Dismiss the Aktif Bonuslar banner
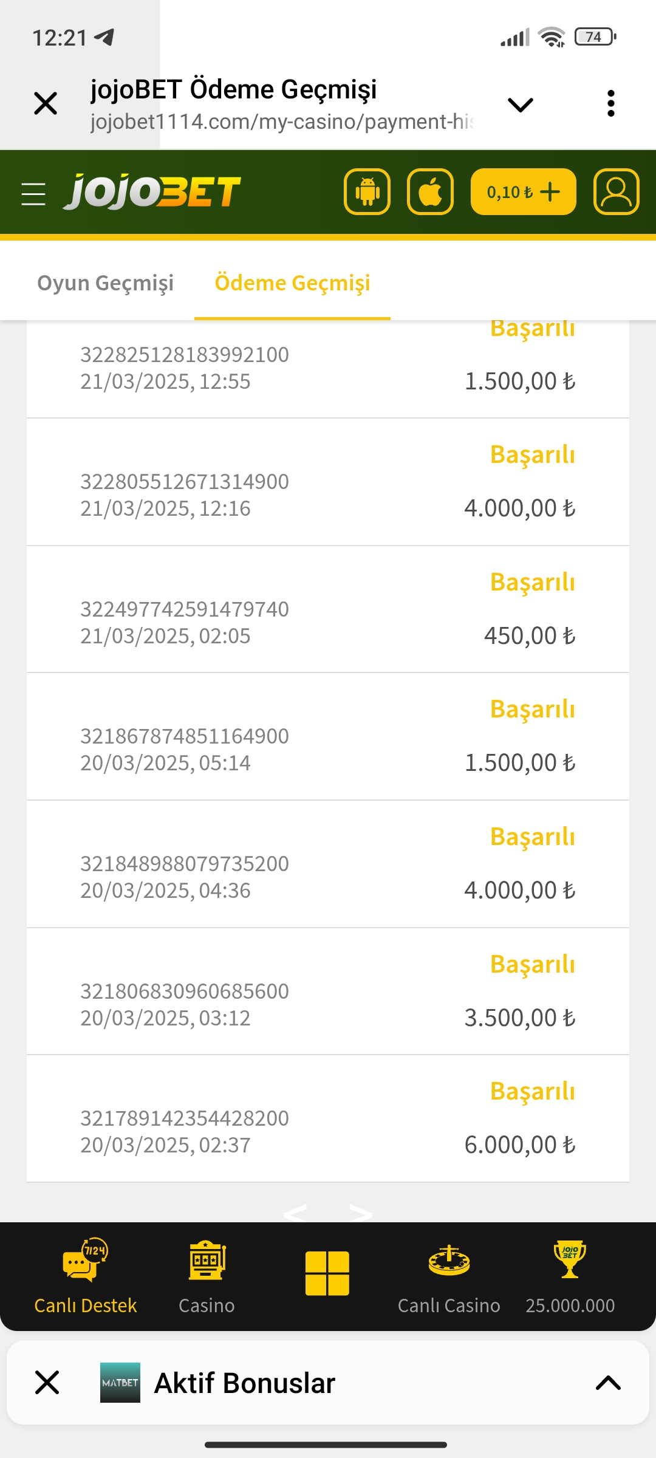Image resolution: width=656 pixels, height=1458 pixels. pyautogui.click(x=47, y=1383)
